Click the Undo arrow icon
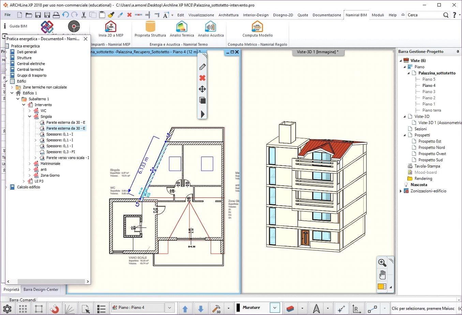Image resolution: width=462 pixels, height=315 pixels. pyautogui.click(x=65, y=15)
